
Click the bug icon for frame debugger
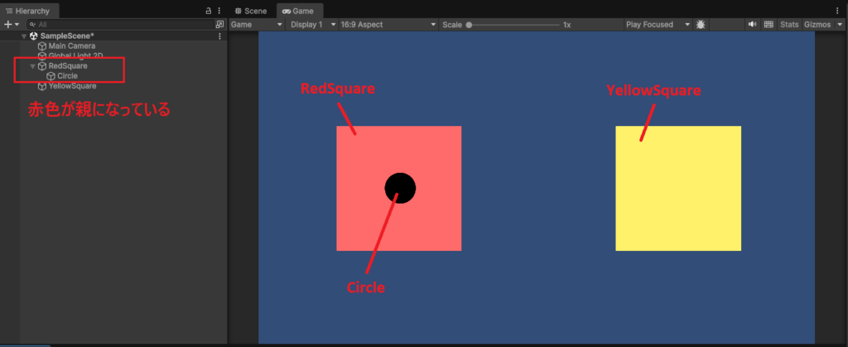(701, 25)
